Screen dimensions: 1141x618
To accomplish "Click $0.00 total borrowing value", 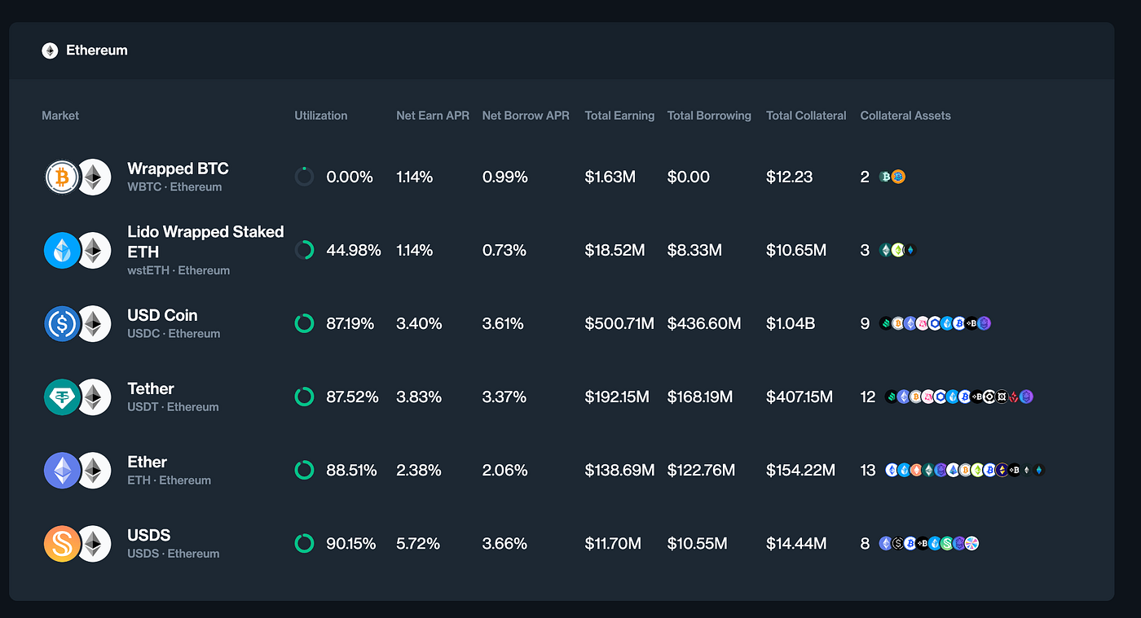I will click(x=689, y=177).
